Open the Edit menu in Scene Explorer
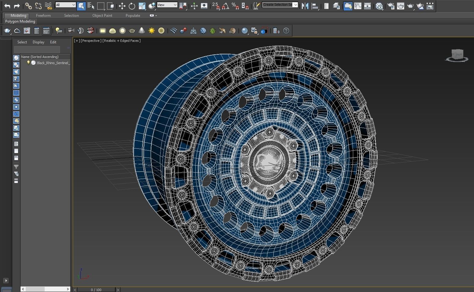 [x=53, y=42]
